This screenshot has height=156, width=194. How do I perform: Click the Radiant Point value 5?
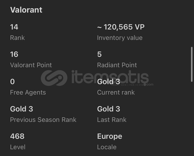coord(99,54)
